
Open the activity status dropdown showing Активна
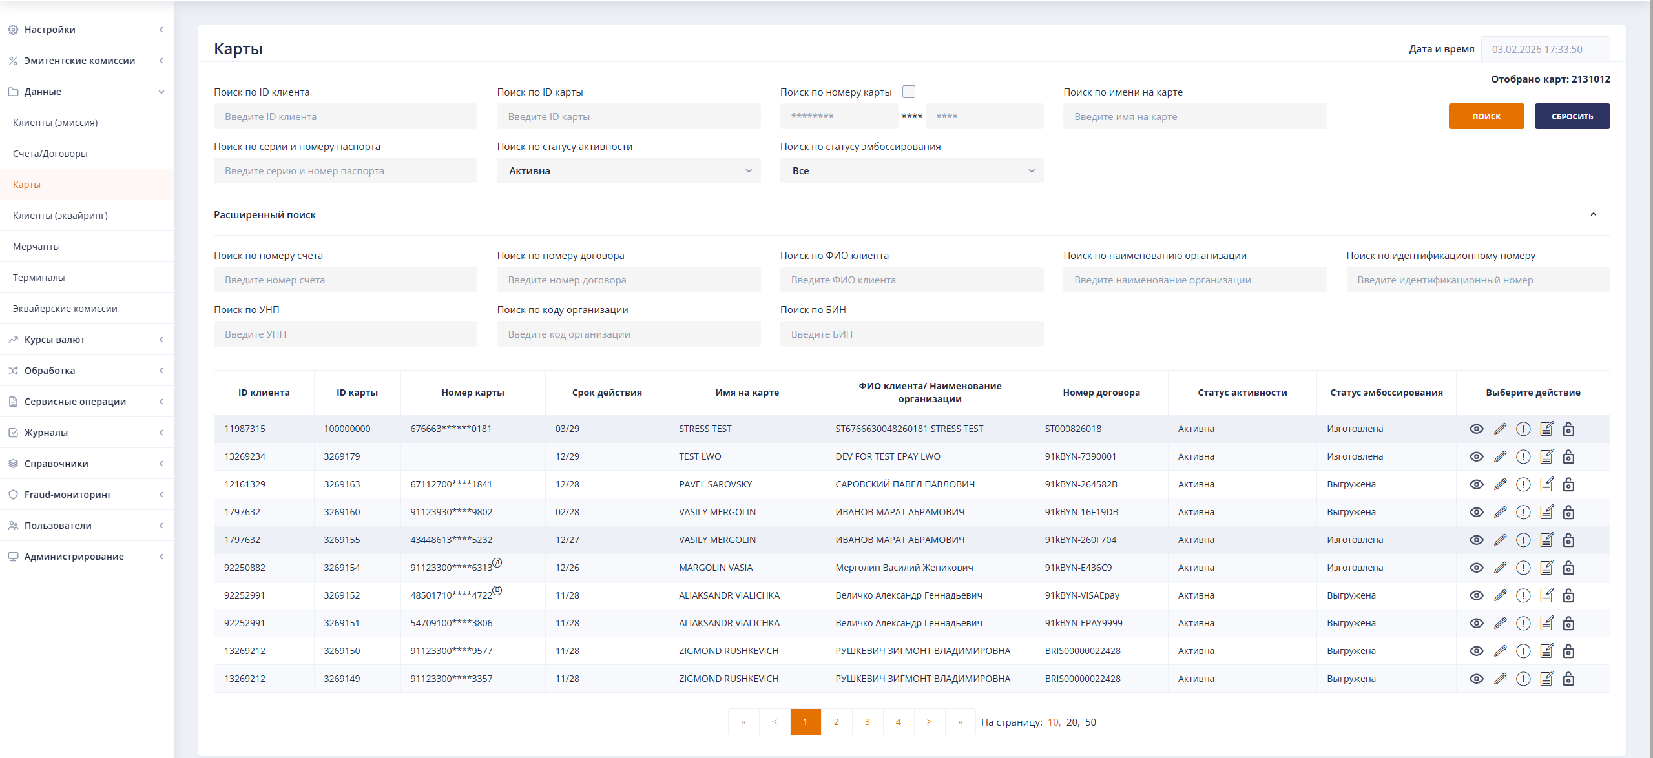[628, 171]
